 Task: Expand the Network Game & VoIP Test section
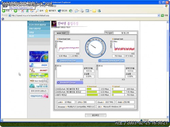(112, 61)
